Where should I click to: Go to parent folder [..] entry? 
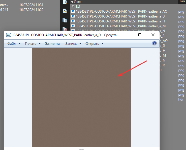coord(78,7)
